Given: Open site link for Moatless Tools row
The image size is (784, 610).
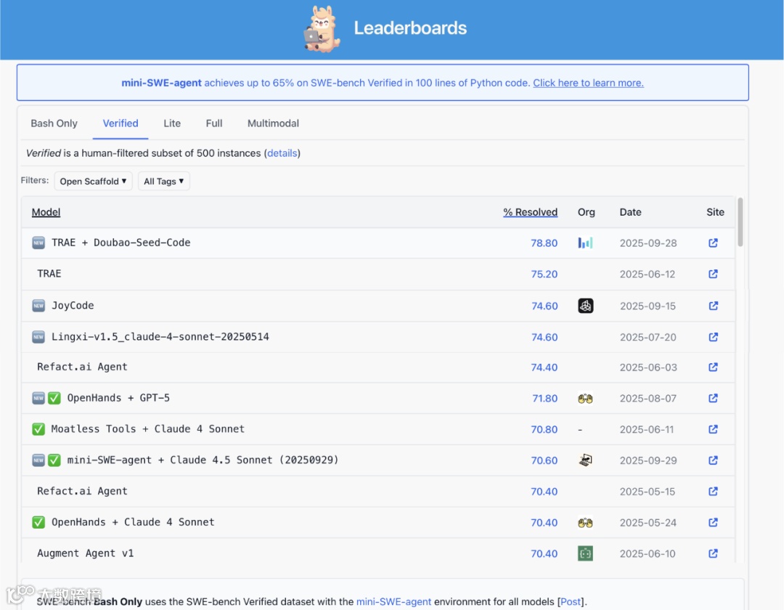Looking at the screenshot, I should click(713, 429).
